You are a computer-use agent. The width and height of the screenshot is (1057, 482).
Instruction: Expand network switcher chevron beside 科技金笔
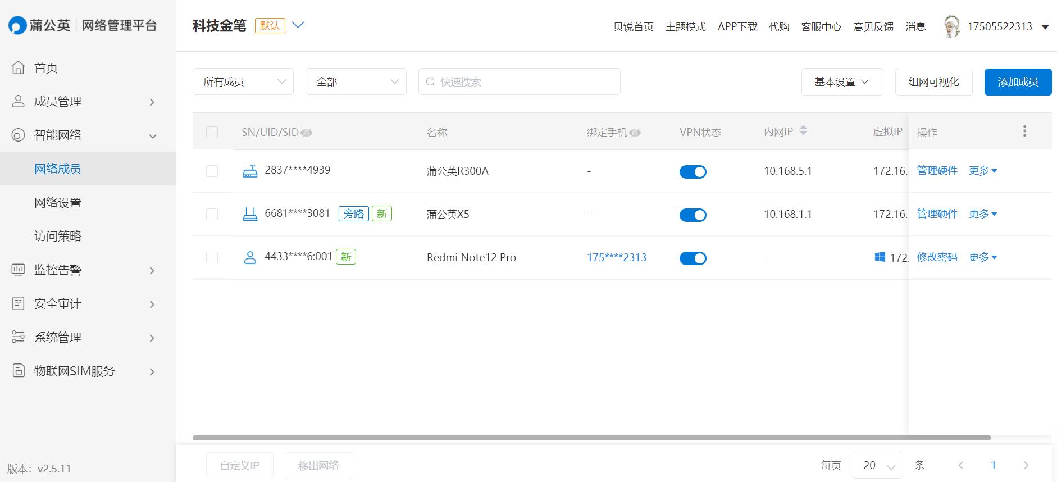click(298, 25)
